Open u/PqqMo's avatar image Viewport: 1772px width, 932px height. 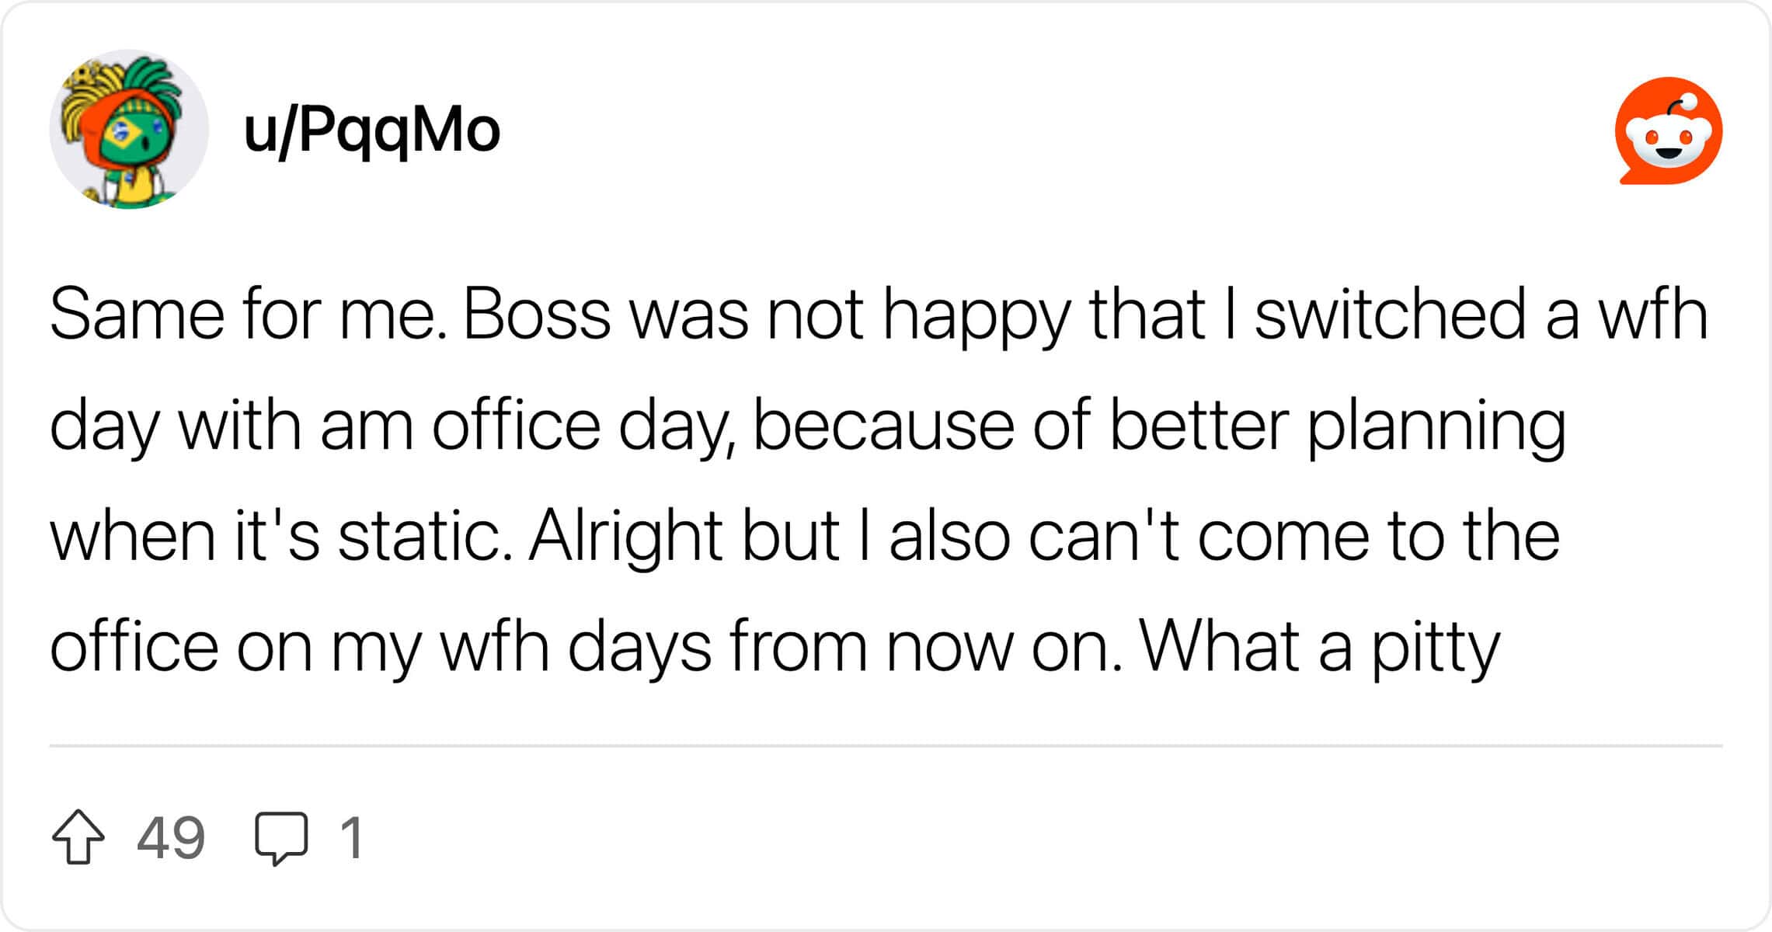coord(129,129)
